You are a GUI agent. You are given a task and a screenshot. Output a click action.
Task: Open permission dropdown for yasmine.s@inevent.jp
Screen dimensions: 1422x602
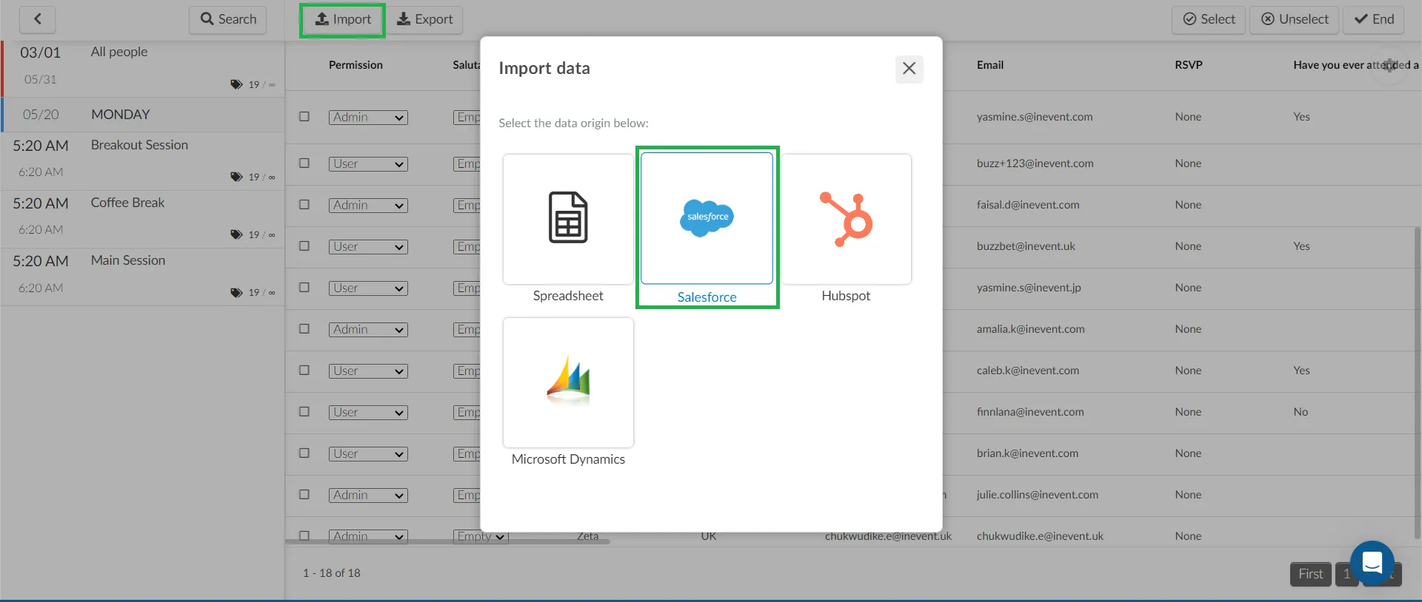coord(368,288)
